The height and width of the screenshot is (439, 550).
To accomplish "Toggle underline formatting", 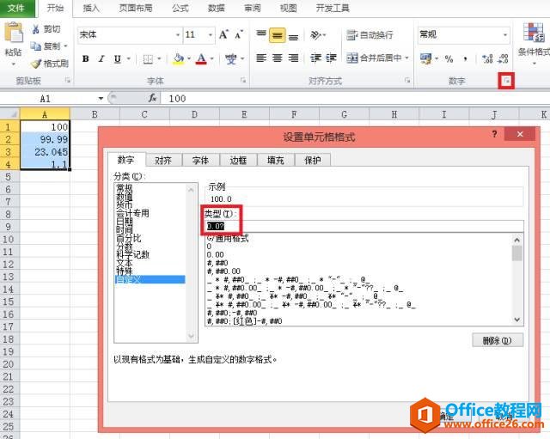I will (x=118, y=59).
